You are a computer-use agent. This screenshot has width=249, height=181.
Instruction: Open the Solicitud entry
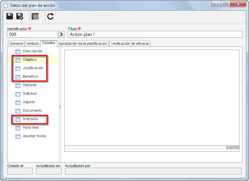[x=30, y=93]
